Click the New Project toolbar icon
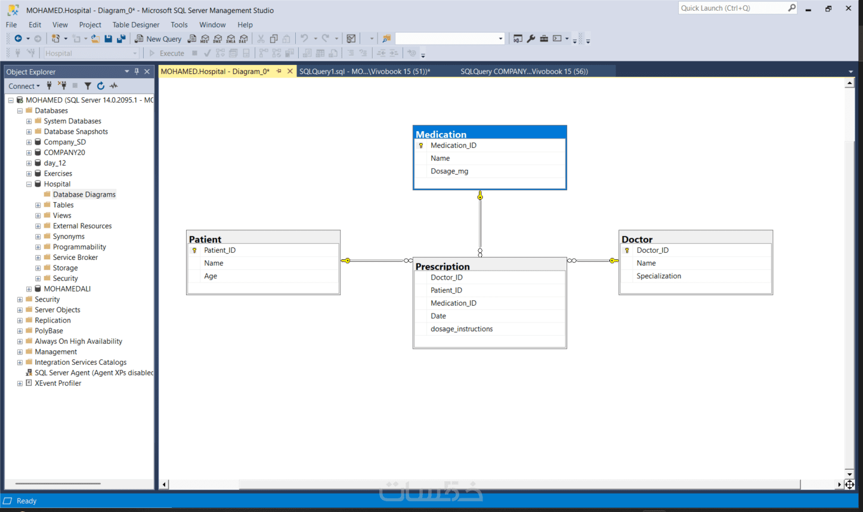 tap(55, 39)
